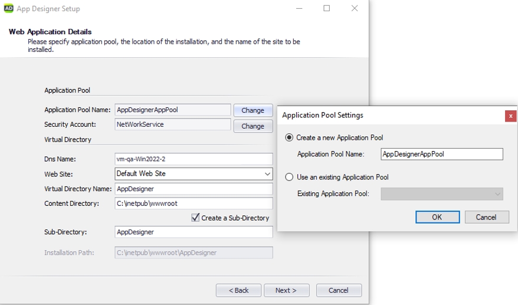Proceed with the Next button
Viewport: 518px width, 305px height.
click(x=286, y=290)
